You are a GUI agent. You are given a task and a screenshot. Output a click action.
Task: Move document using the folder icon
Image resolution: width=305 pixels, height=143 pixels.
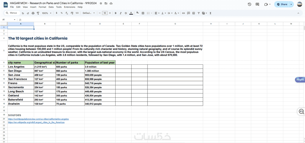[106, 4]
